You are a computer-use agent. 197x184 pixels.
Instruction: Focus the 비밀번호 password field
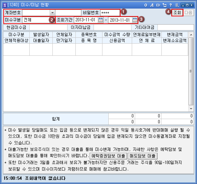[x=110, y=13]
